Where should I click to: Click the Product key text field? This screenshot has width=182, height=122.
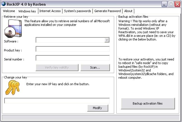coord(73,49)
